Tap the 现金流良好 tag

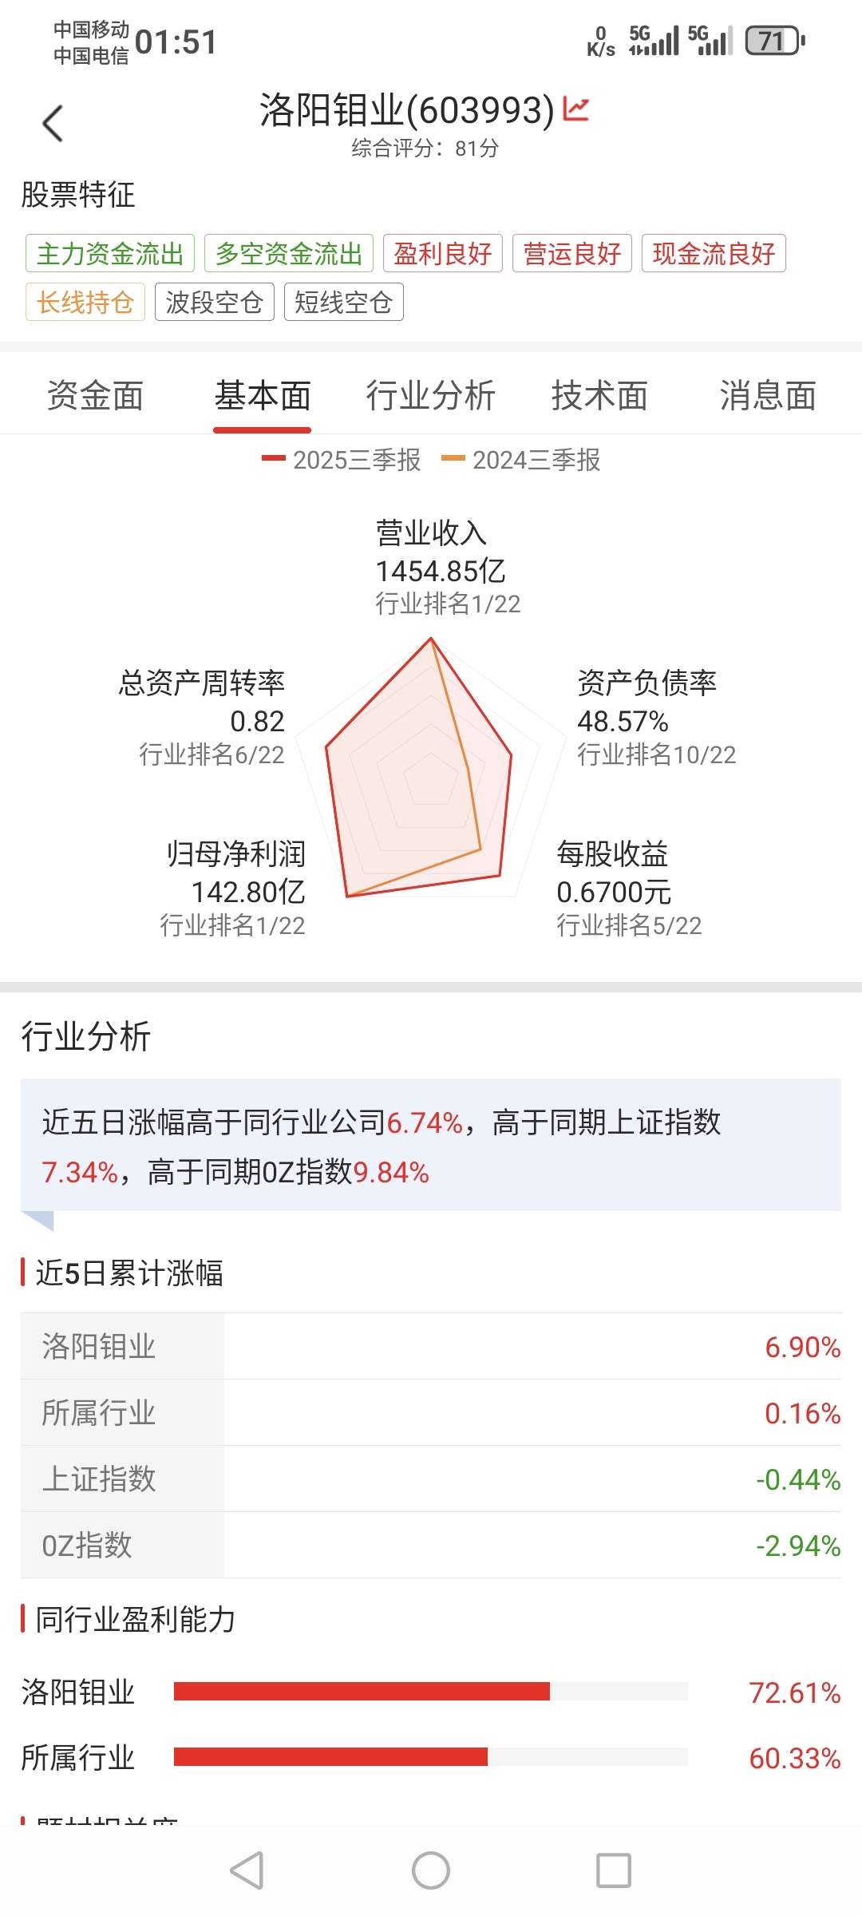(x=714, y=254)
